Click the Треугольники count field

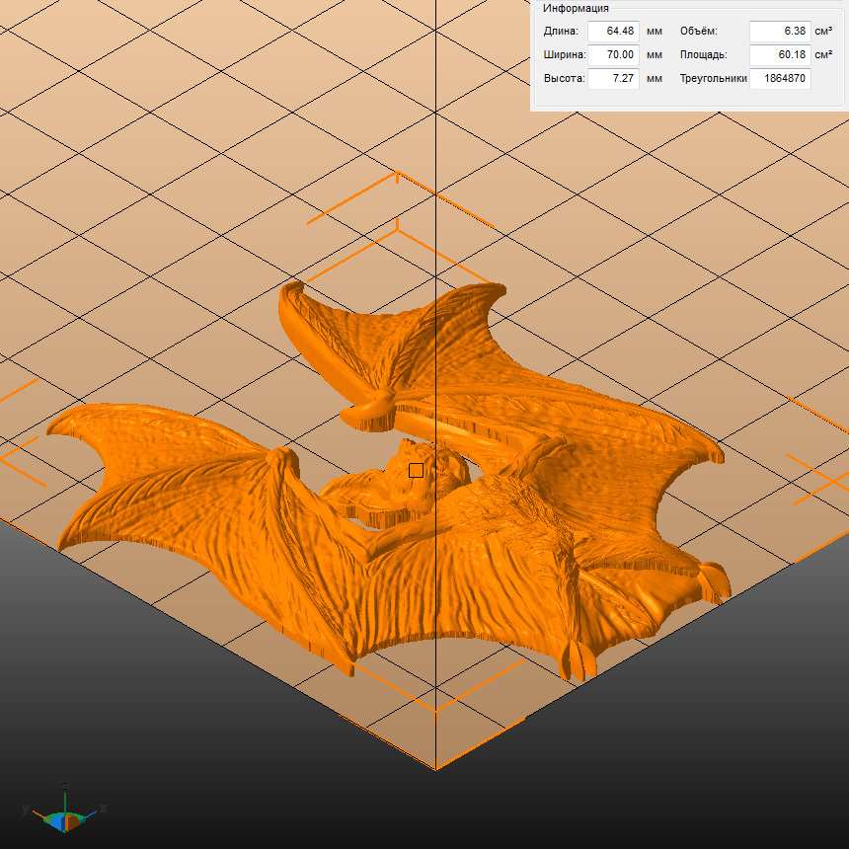779,78
